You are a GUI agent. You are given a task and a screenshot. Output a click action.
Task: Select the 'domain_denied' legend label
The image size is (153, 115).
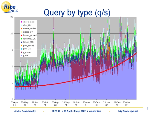[30, 35]
